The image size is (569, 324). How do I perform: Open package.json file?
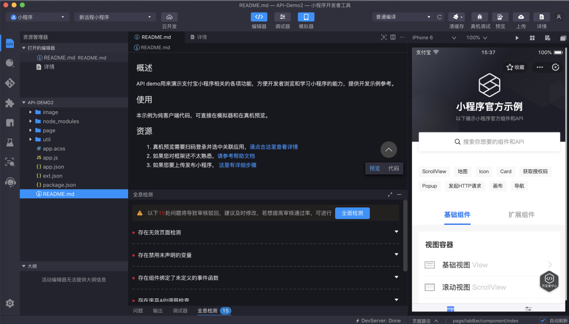tap(59, 185)
